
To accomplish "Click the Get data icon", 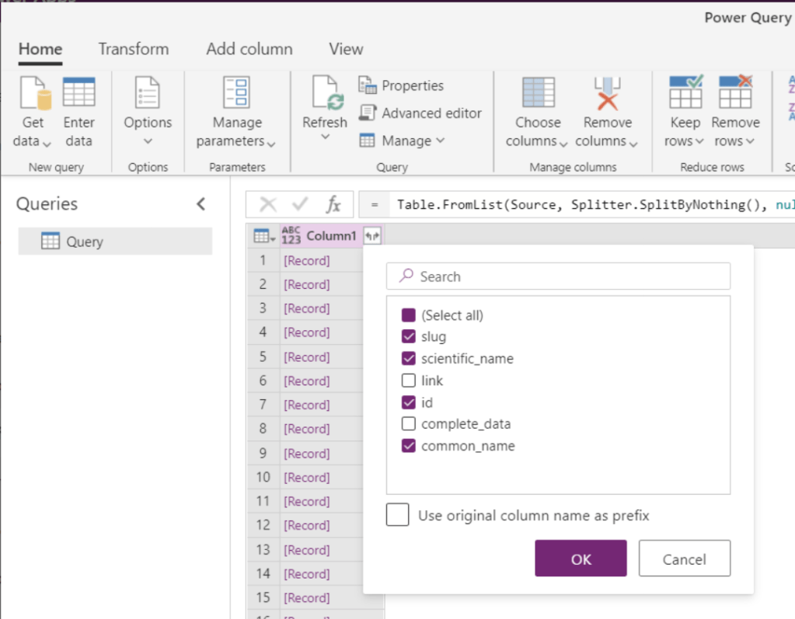I will point(33,93).
